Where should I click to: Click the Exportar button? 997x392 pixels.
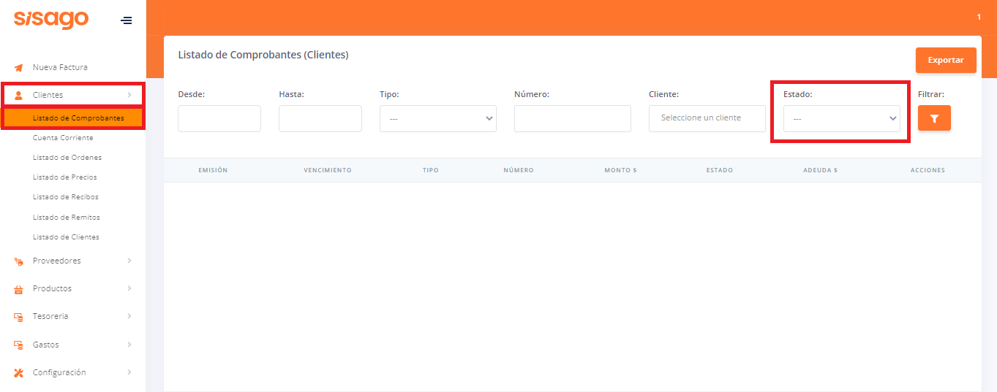tap(945, 60)
